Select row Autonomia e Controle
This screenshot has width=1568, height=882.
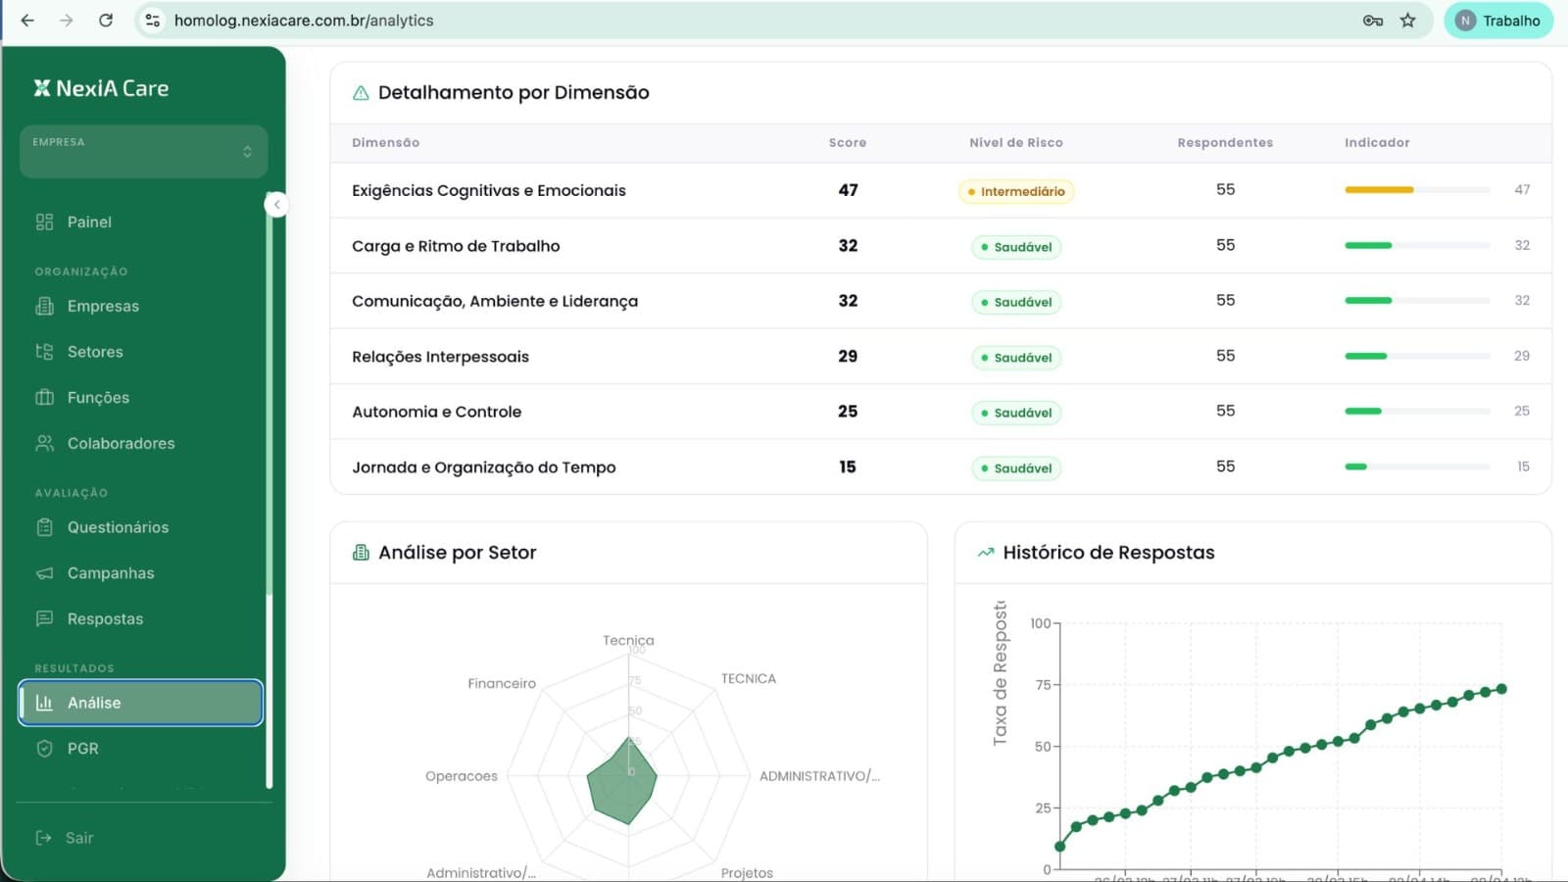941,412
